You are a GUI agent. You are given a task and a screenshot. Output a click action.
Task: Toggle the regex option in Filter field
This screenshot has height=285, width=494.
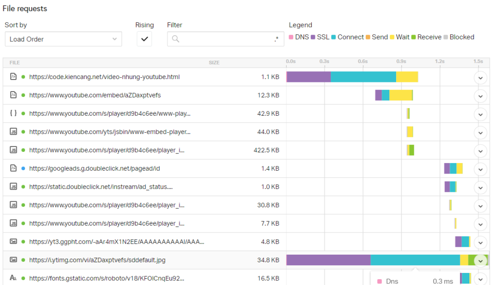(x=276, y=39)
